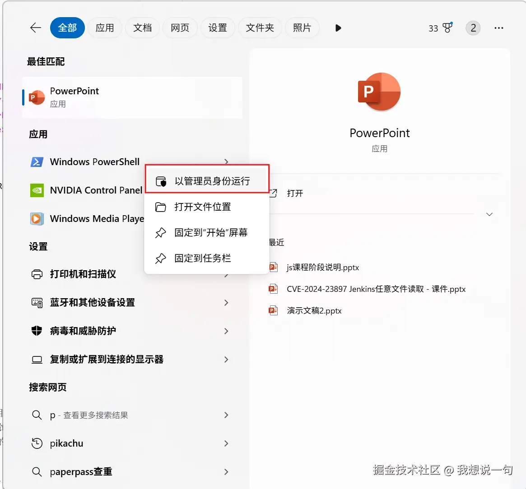Click the NVIDIA Control Panel icon

[x=37, y=190]
